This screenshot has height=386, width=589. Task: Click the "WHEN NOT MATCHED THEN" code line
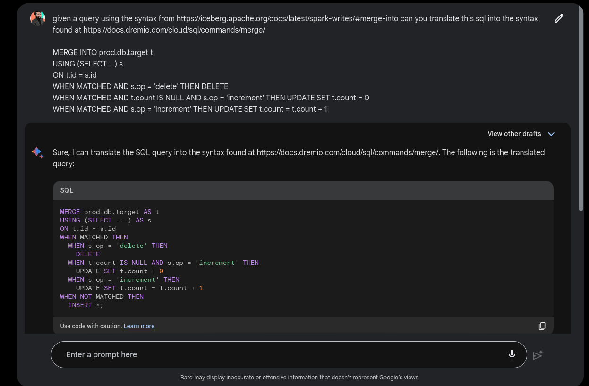tap(102, 296)
